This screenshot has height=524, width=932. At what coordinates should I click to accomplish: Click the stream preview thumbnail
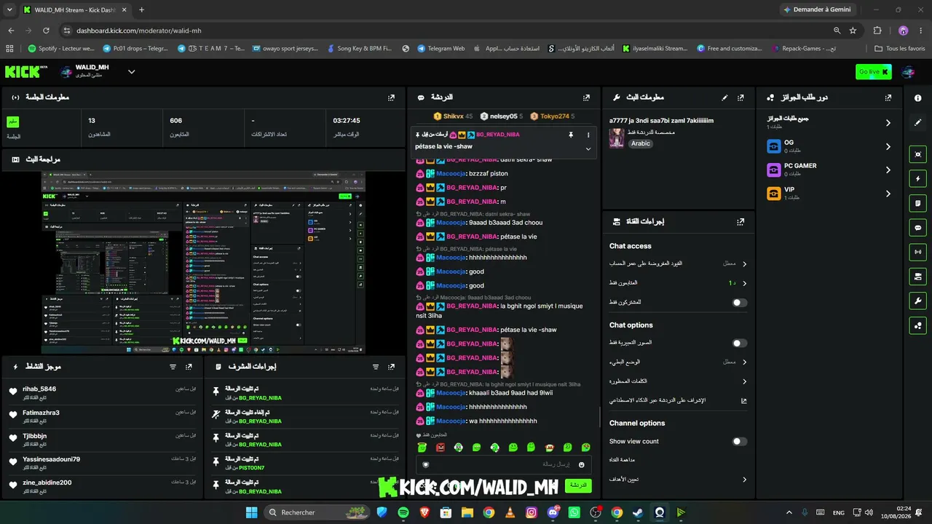click(203, 263)
